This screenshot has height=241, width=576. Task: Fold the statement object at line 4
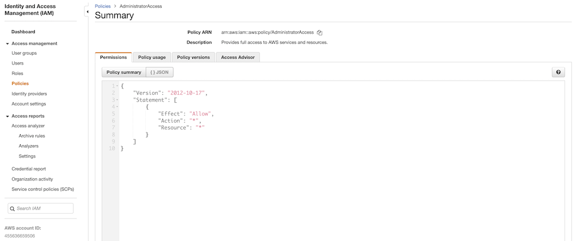click(x=117, y=107)
